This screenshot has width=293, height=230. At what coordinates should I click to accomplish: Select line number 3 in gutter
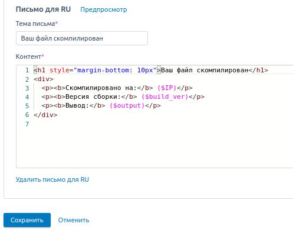click(27, 88)
